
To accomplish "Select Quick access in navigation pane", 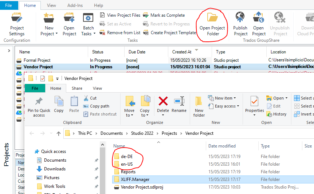I will point(51,151).
